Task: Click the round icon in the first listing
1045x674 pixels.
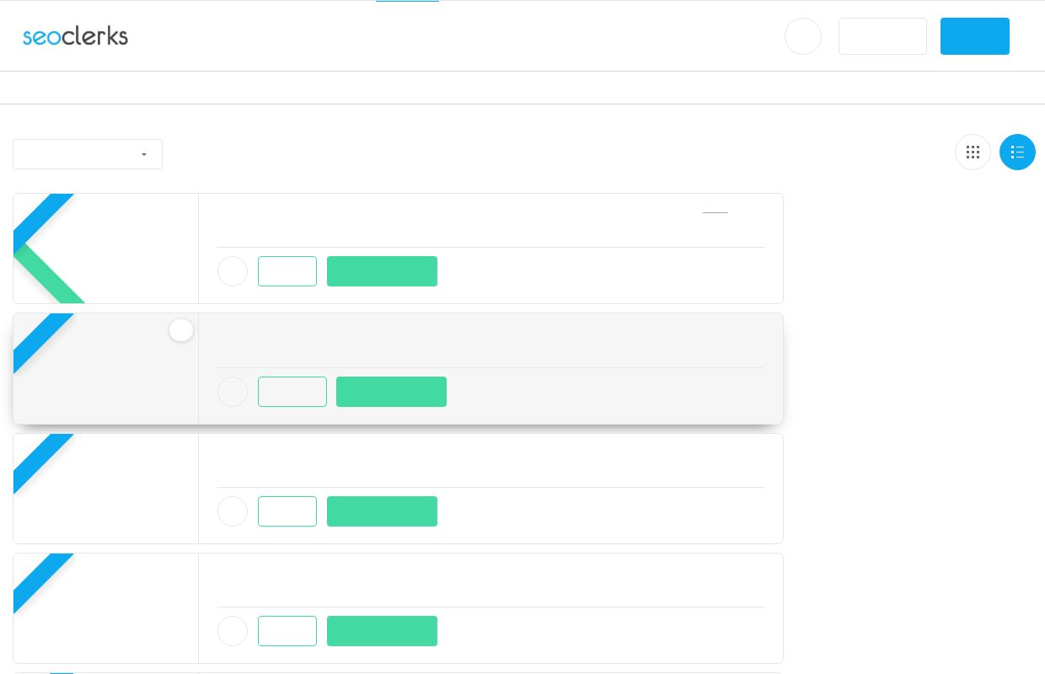Action: (x=233, y=271)
